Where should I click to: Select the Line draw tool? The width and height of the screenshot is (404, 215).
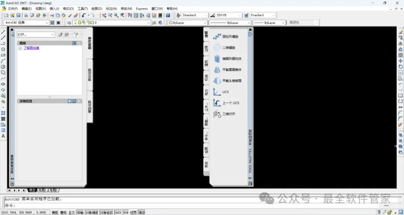point(3,32)
